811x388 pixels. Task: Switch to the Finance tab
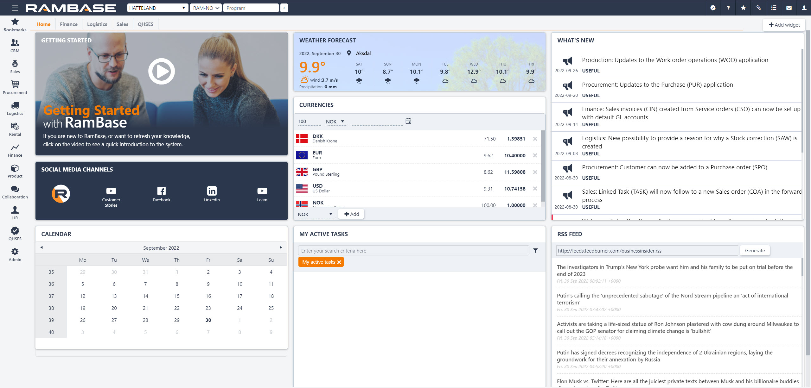click(x=68, y=24)
